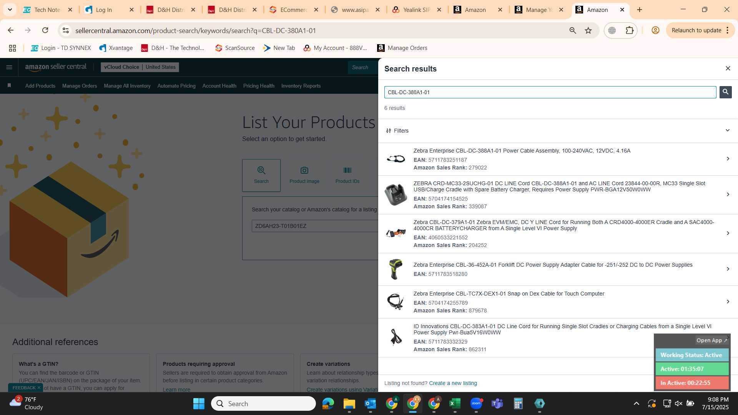Click Open App in the time tracker widget
The width and height of the screenshot is (738, 415).
[x=711, y=340]
